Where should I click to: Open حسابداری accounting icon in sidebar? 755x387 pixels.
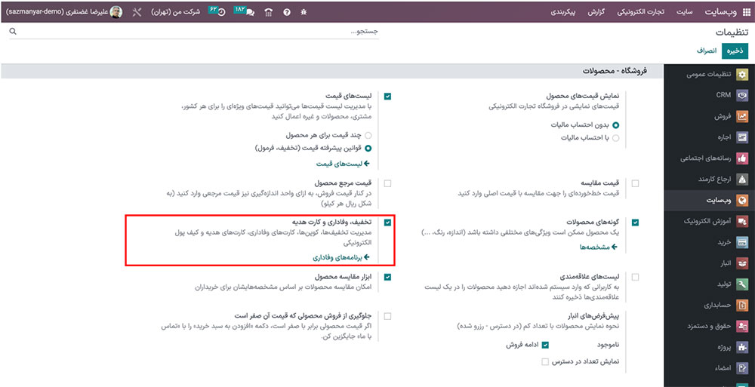[x=743, y=306]
